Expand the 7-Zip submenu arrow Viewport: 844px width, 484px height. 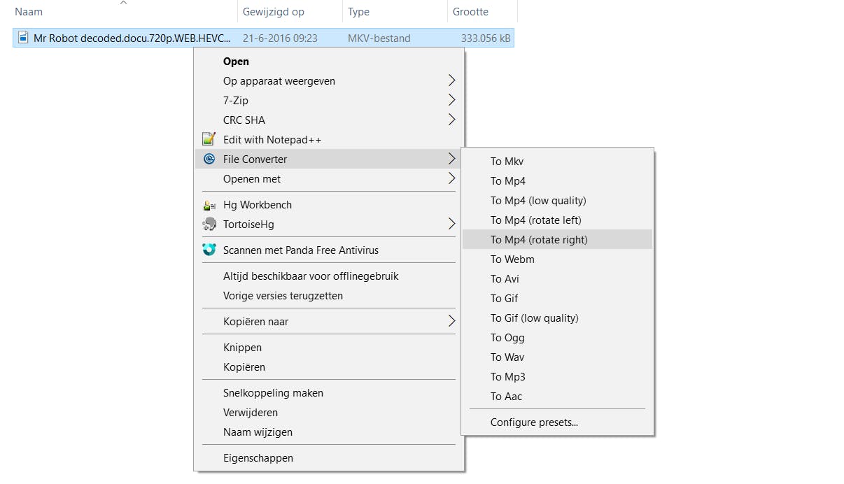click(x=451, y=100)
